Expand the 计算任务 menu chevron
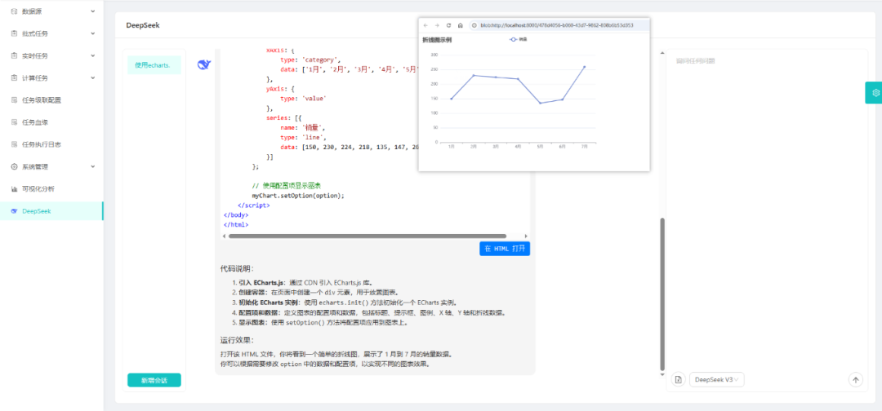882x411 pixels. click(x=93, y=78)
